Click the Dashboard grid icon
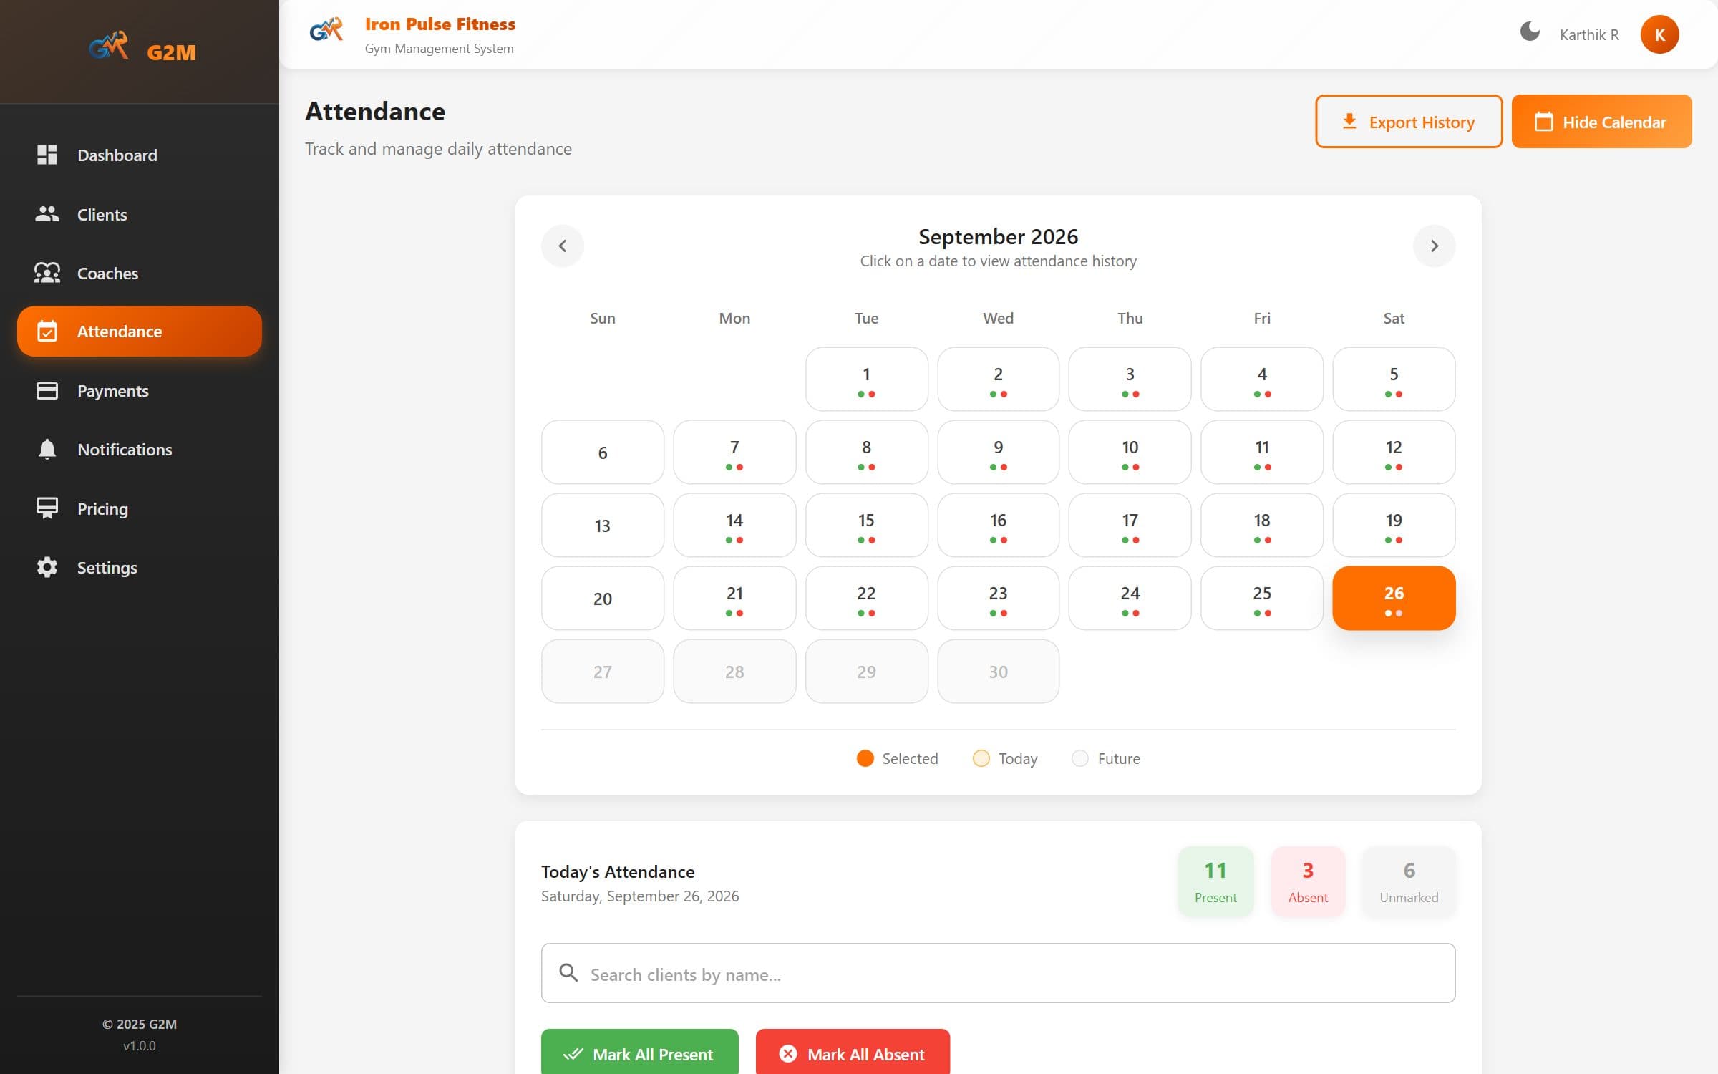This screenshot has width=1718, height=1074. 47,155
